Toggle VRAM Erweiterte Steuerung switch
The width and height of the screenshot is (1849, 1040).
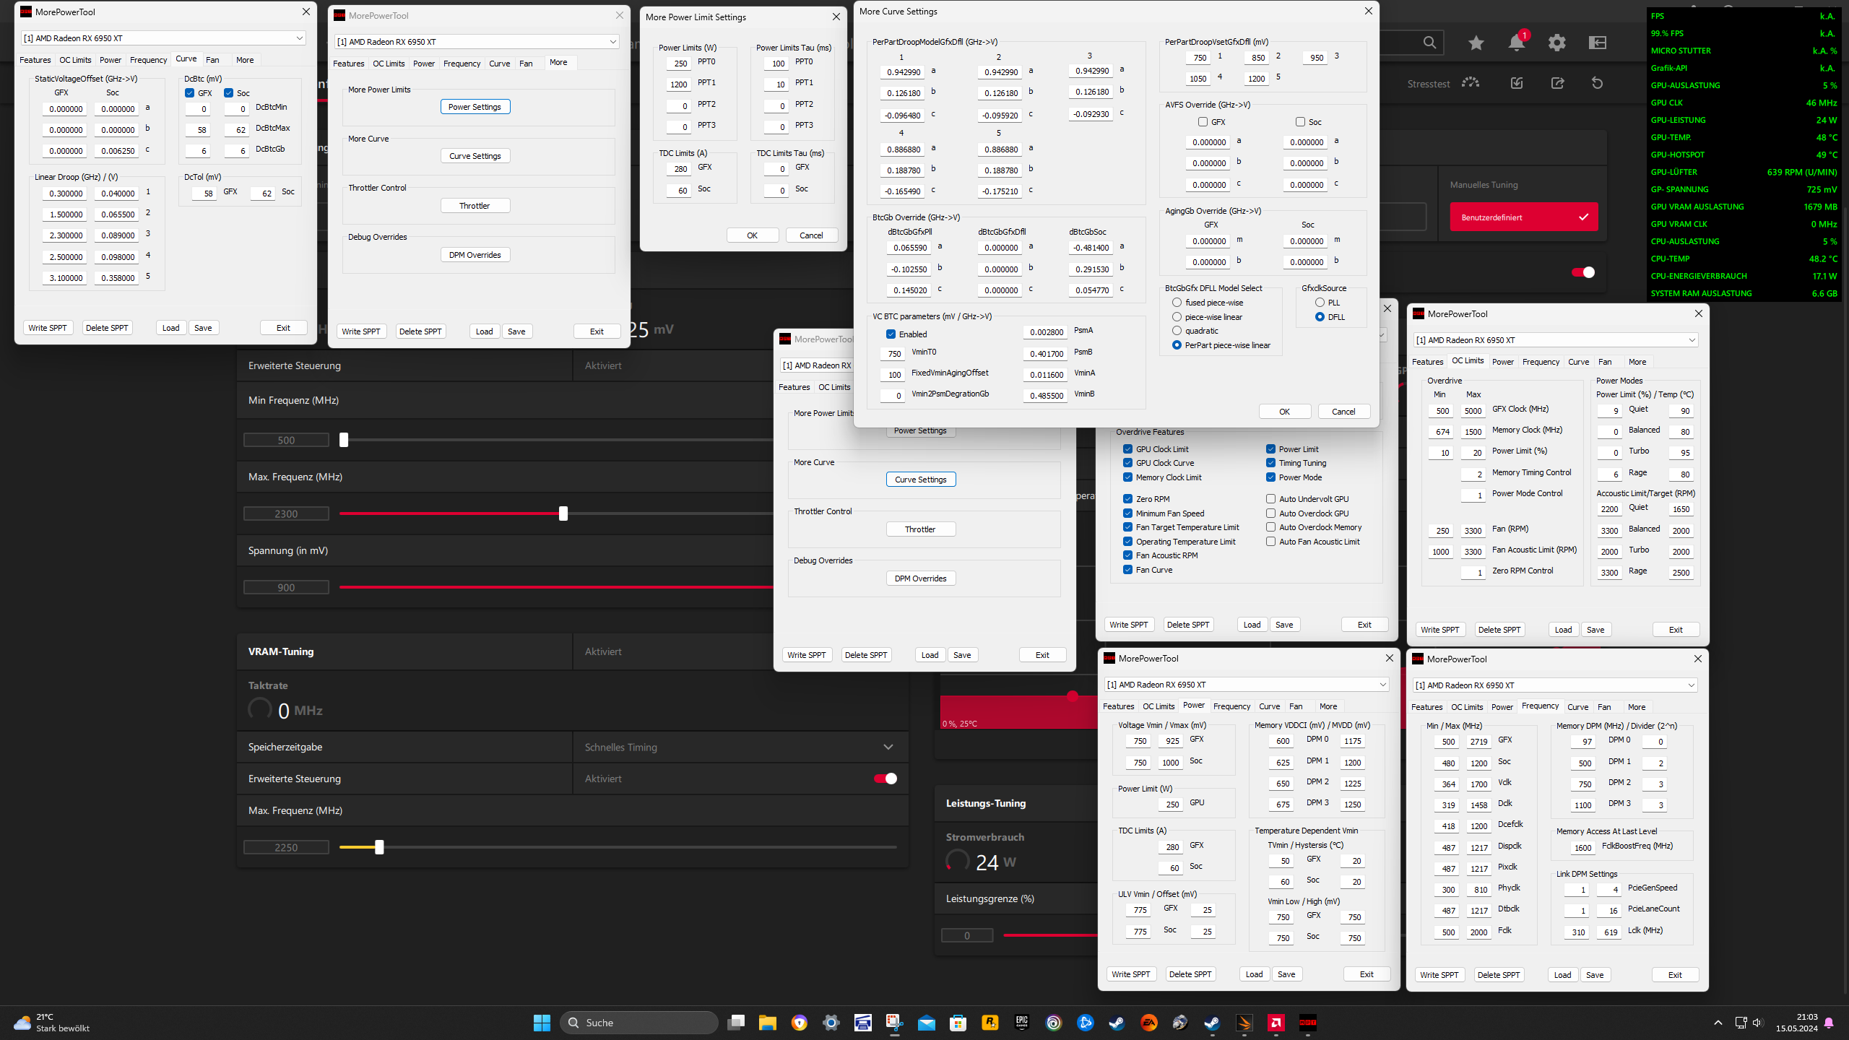pos(885,779)
